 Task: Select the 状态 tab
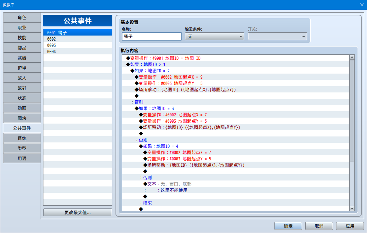pos(22,98)
